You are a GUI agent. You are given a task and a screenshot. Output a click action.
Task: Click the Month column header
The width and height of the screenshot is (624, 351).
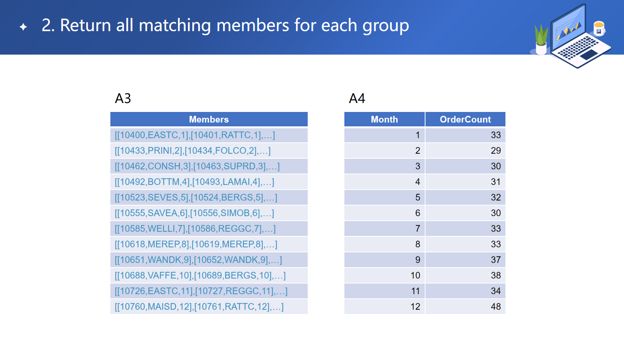click(384, 119)
